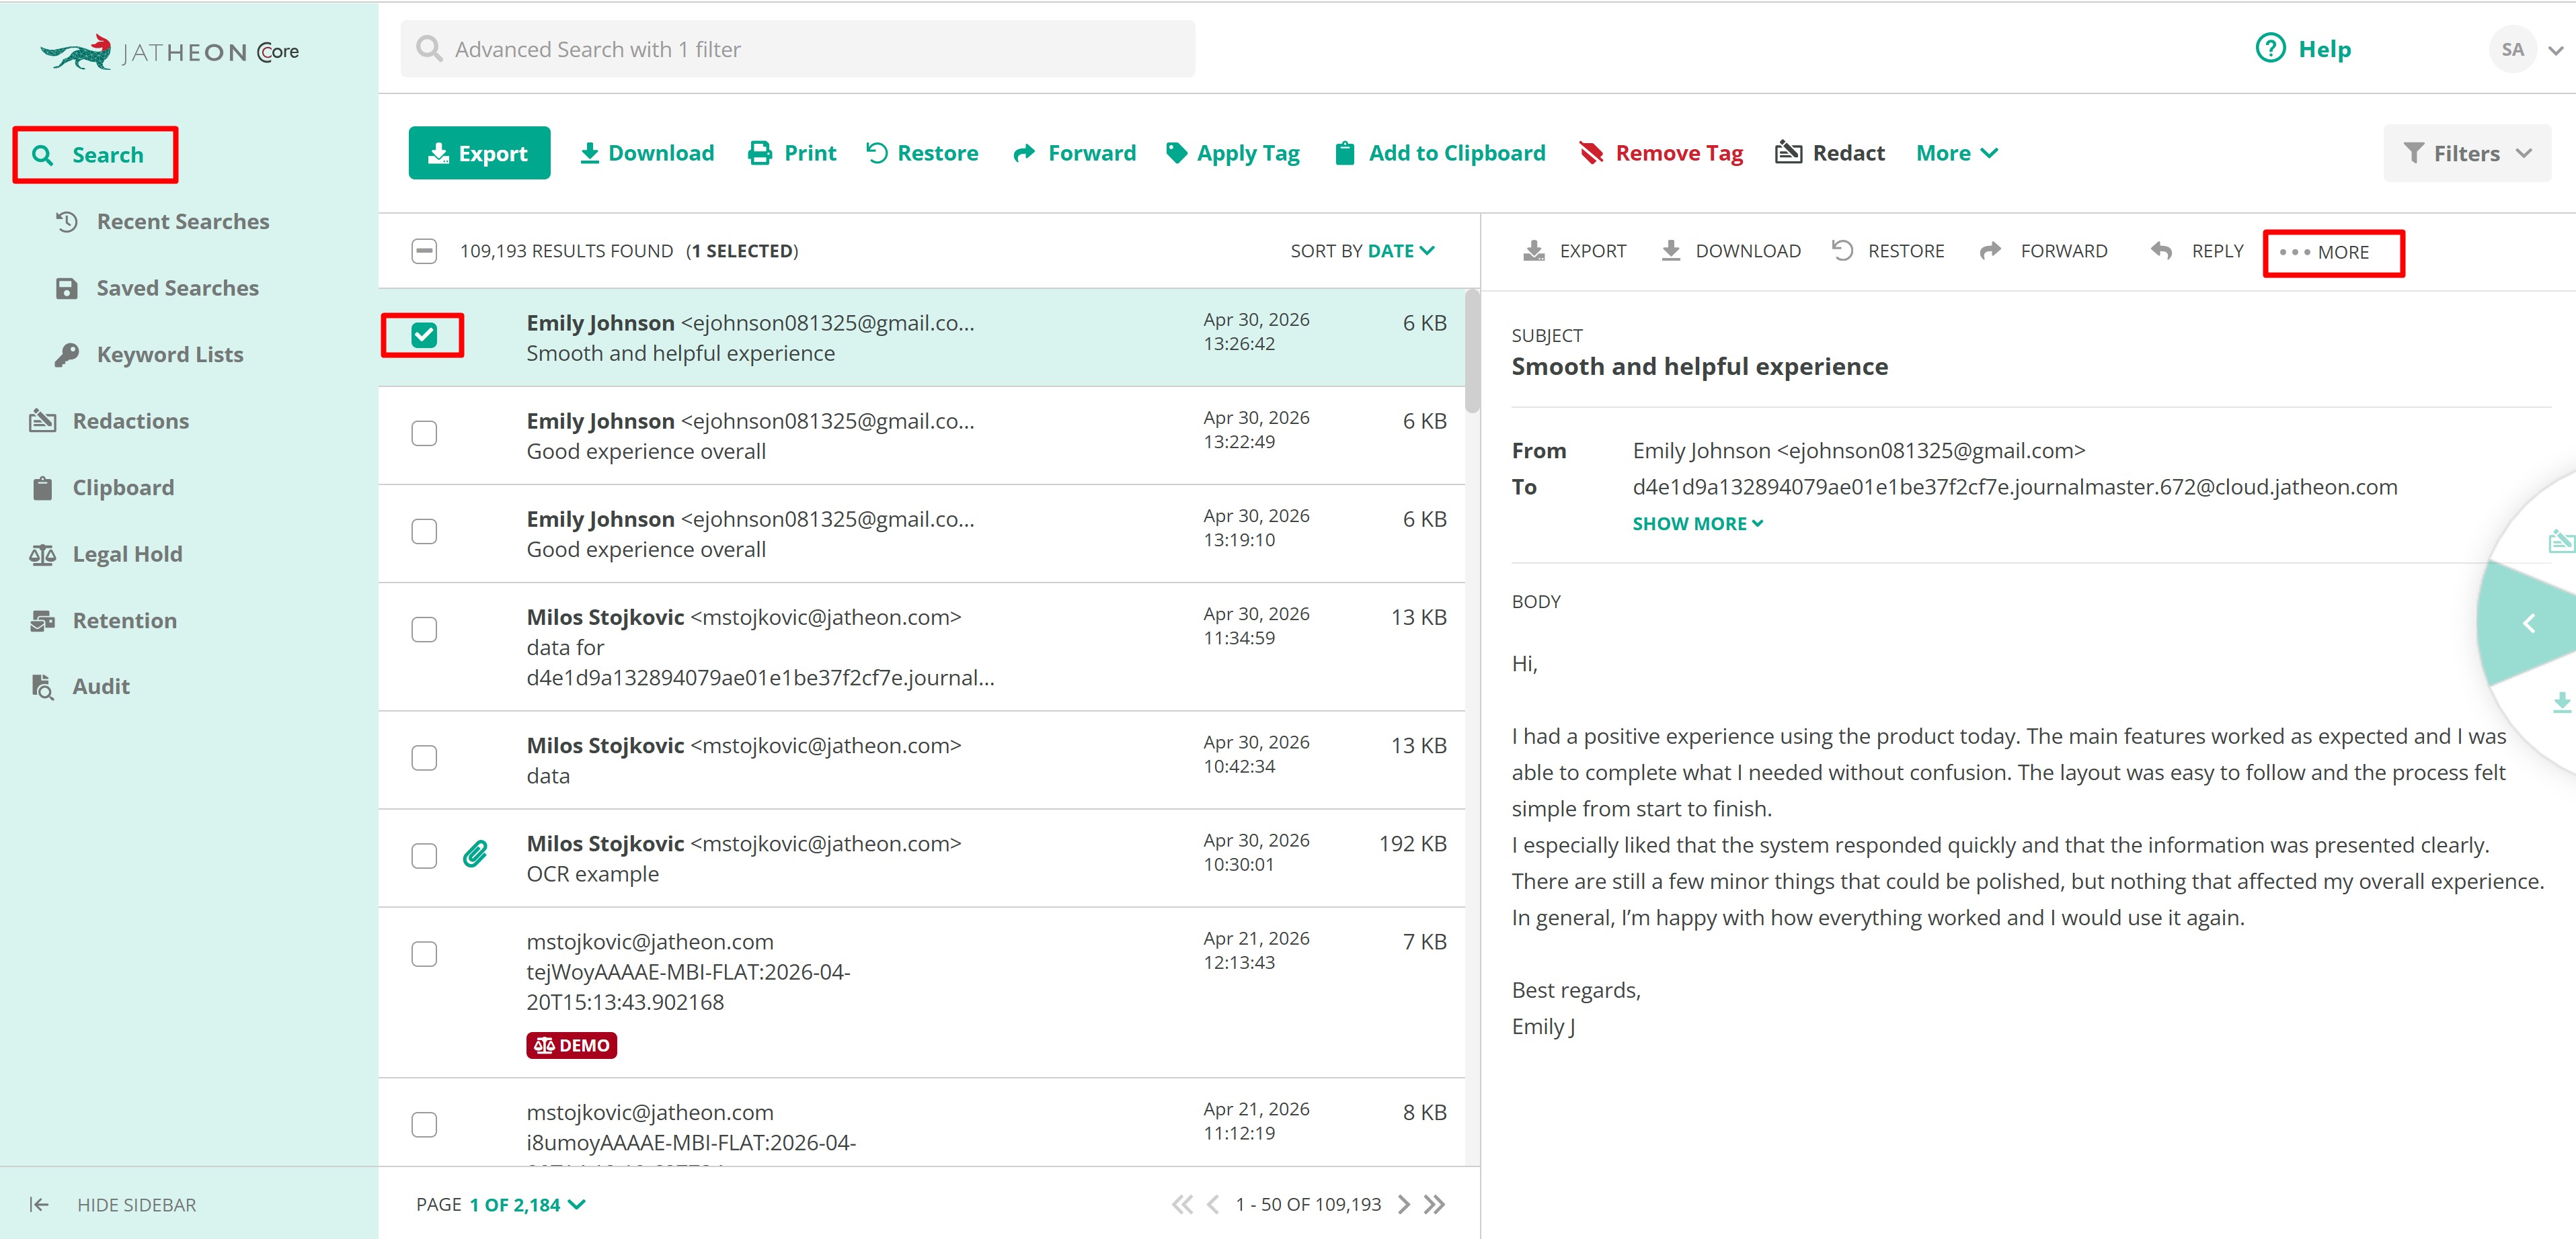Image resolution: width=2576 pixels, height=1239 pixels.
Task: Click the download icon on radial side menu
Action: coord(2561,702)
